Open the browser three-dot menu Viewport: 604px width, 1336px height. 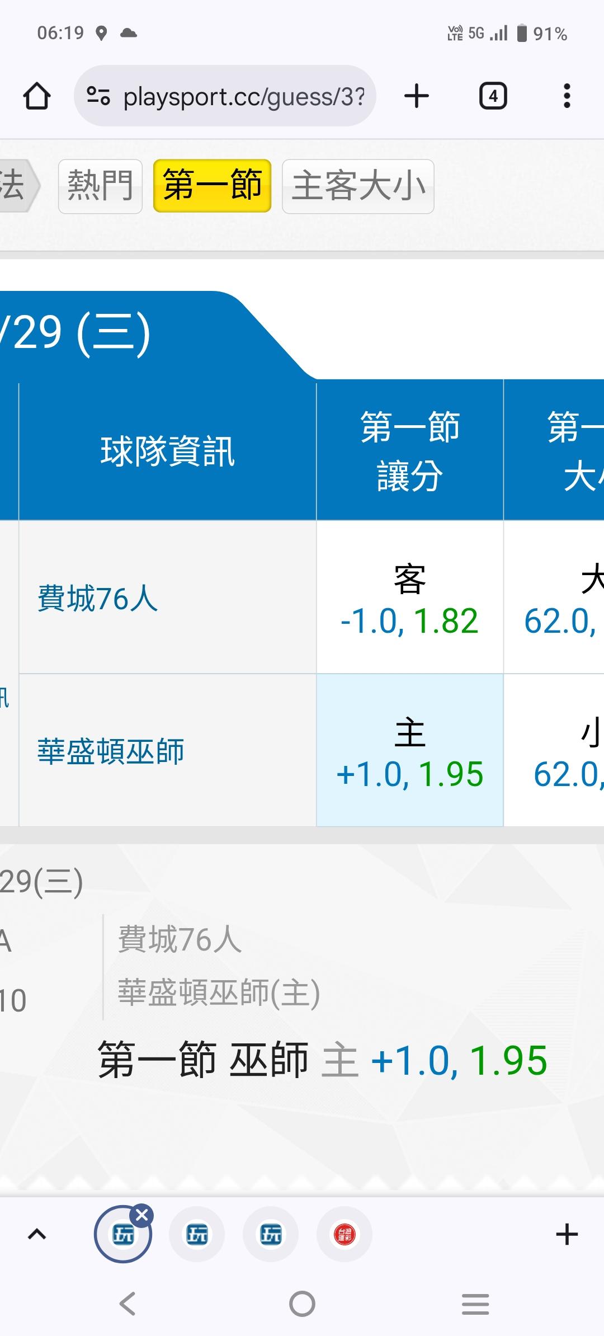pos(567,96)
